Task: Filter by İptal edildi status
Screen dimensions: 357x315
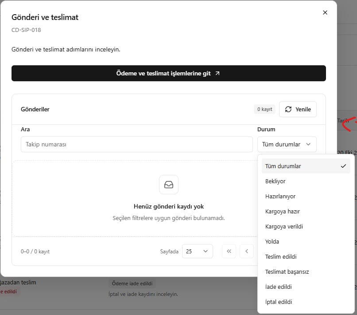Action: (306, 302)
